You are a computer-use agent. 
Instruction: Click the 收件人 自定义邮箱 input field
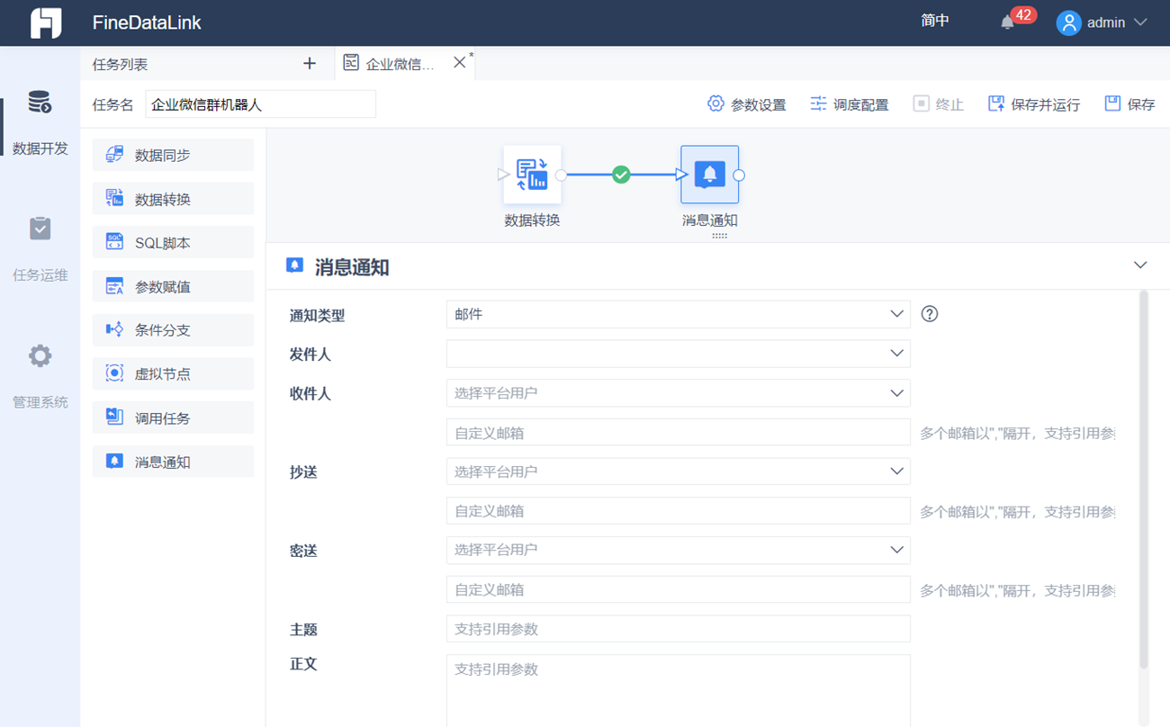coord(678,433)
